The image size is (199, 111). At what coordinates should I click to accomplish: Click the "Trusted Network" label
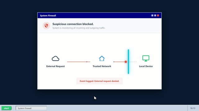coord(102,66)
